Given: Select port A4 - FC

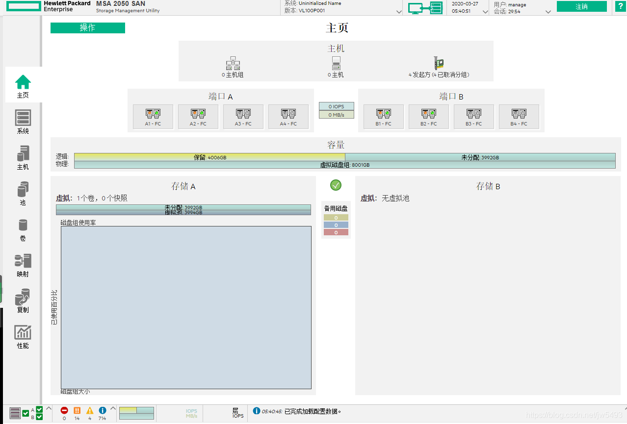Looking at the screenshot, I should click(x=288, y=117).
